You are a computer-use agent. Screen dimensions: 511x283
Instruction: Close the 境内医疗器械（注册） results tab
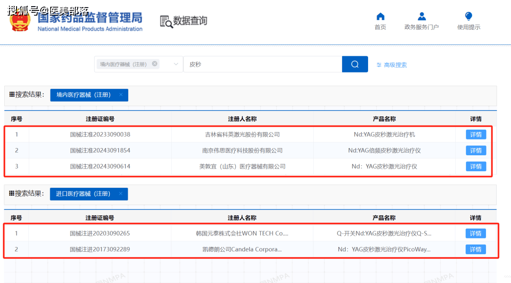(121, 95)
